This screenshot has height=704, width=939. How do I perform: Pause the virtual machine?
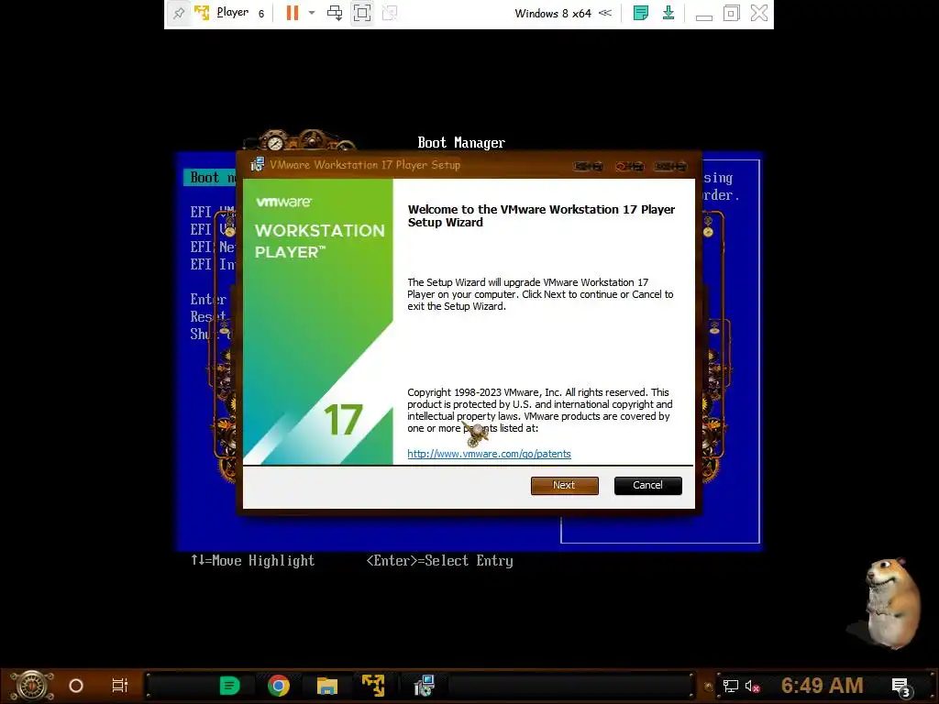pyautogui.click(x=293, y=13)
